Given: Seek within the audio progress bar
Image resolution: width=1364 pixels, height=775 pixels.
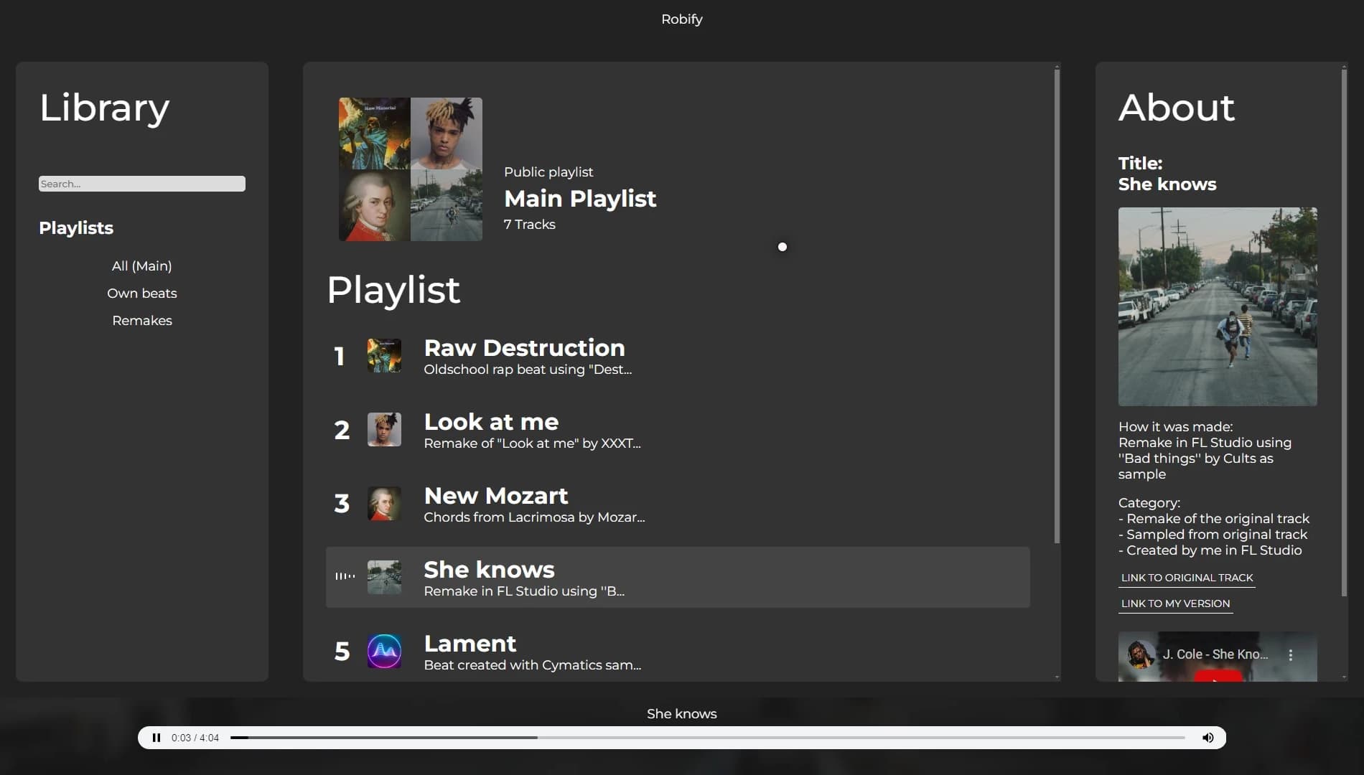Looking at the screenshot, I should pyautogui.click(x=707, y=738).
